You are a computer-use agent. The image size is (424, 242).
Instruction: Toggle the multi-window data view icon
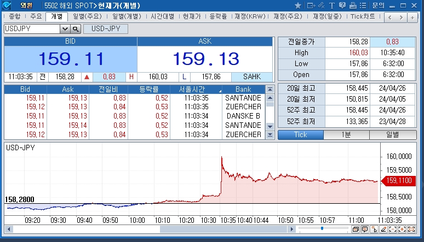pyautogui.click(x=356, y=229)
